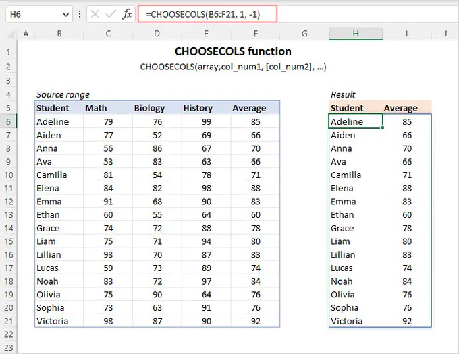Click the fill handle of cell H6
Viewport: 459px width, 354px height.
click(382, 128)
